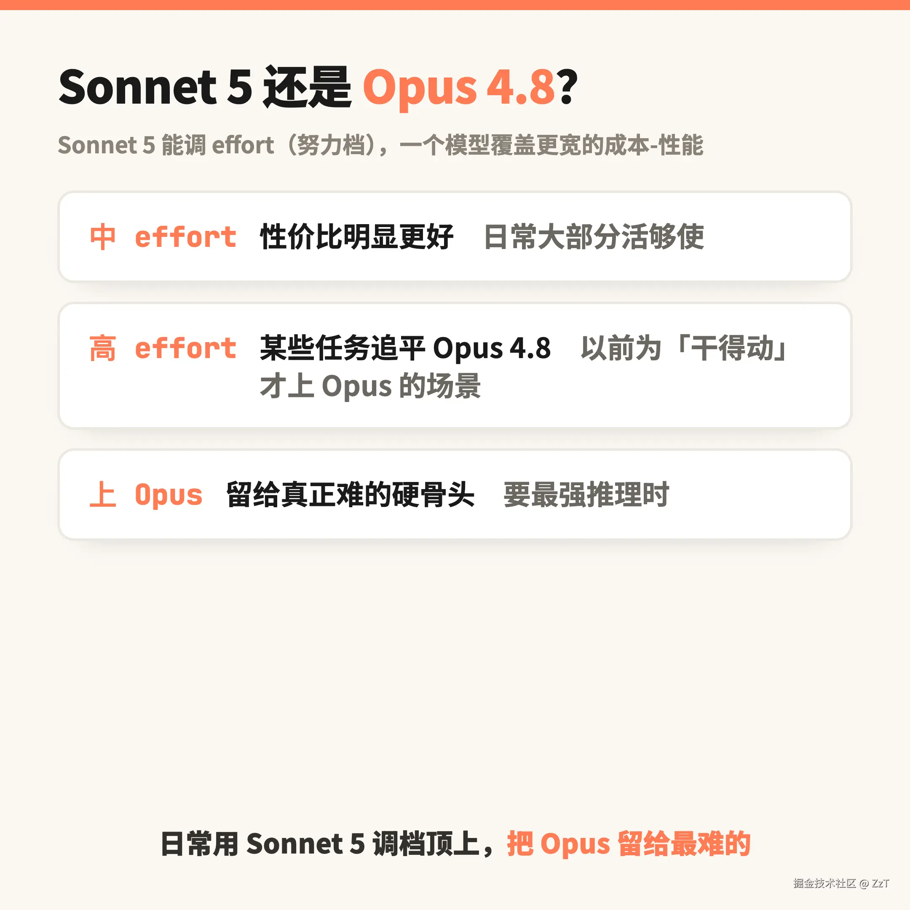Click the subtitle about effort 努力档
Viewport: 910px width, 910px height.
[x=380, y=145]
